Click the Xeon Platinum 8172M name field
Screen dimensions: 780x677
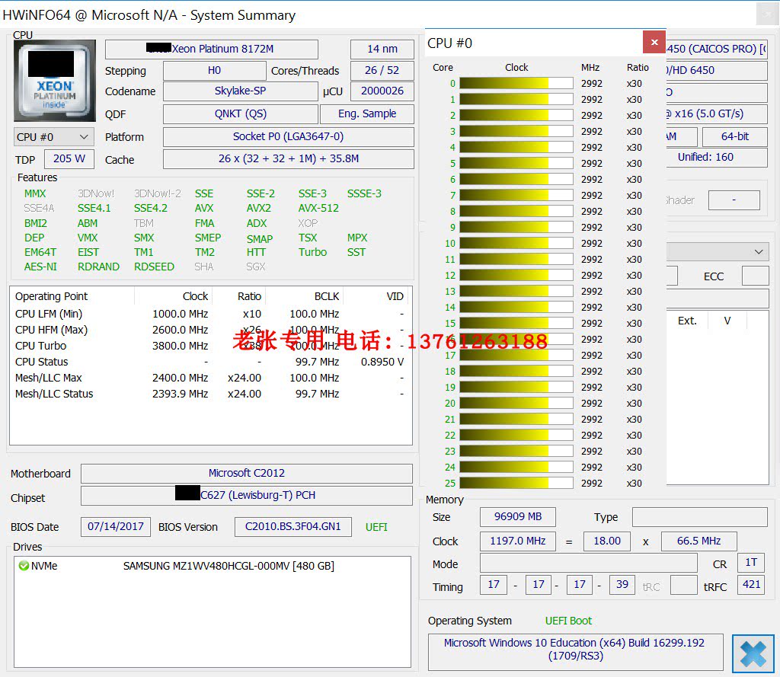[212, 49]
